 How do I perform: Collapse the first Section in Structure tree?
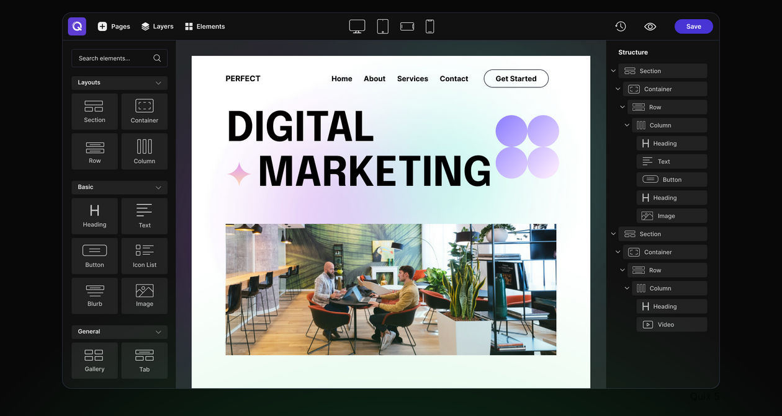tap(613, 71)
